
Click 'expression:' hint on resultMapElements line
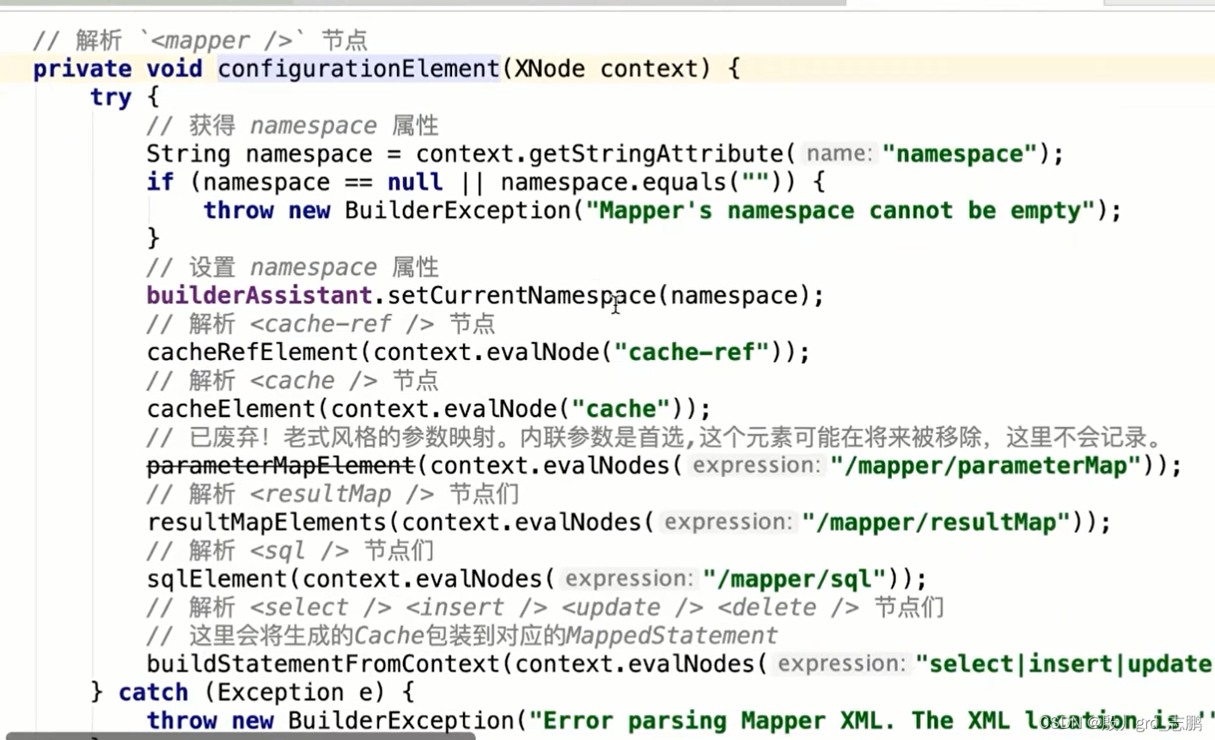pyautogui.click(x=729, y=523)
